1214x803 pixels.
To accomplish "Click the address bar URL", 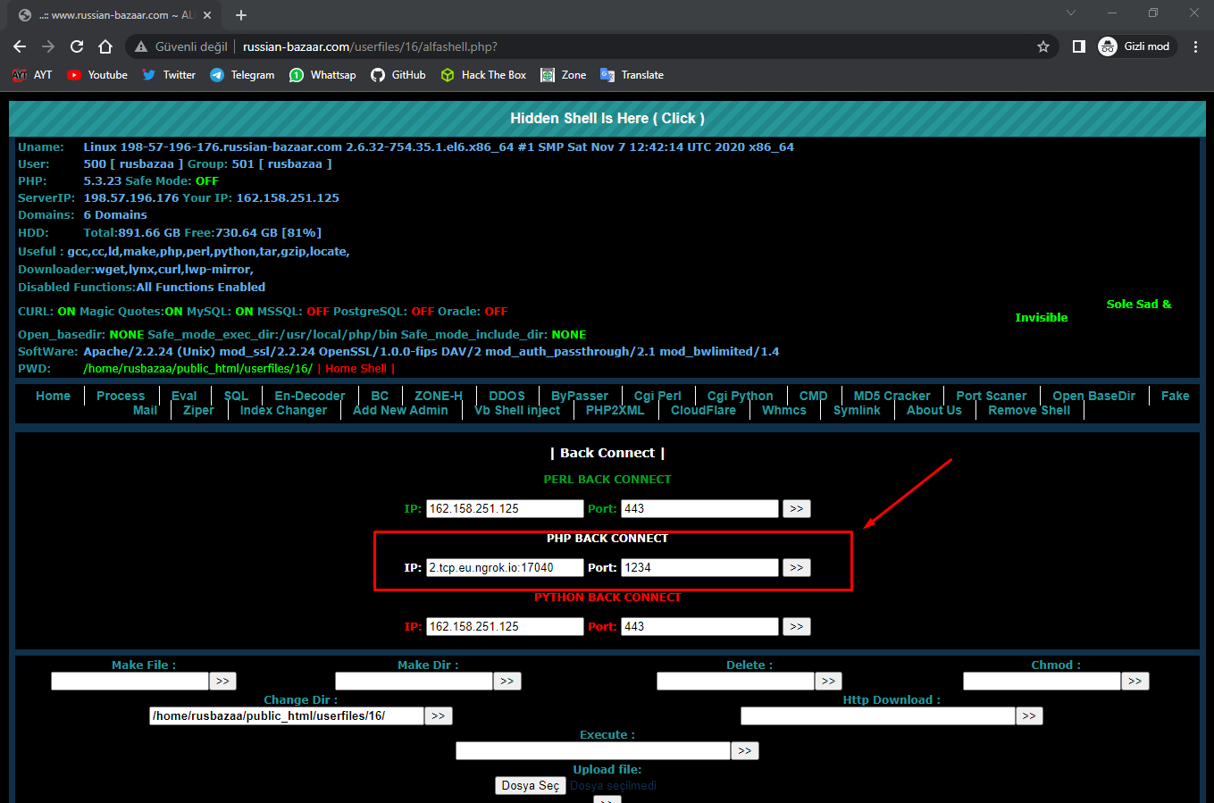I will pyautogui.click(x=370, y=46).
